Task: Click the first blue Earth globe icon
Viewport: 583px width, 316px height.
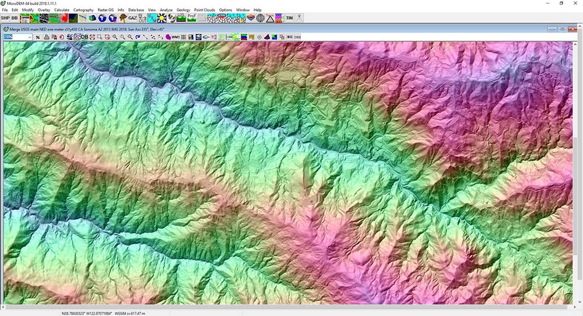Action: coord(102,18)
